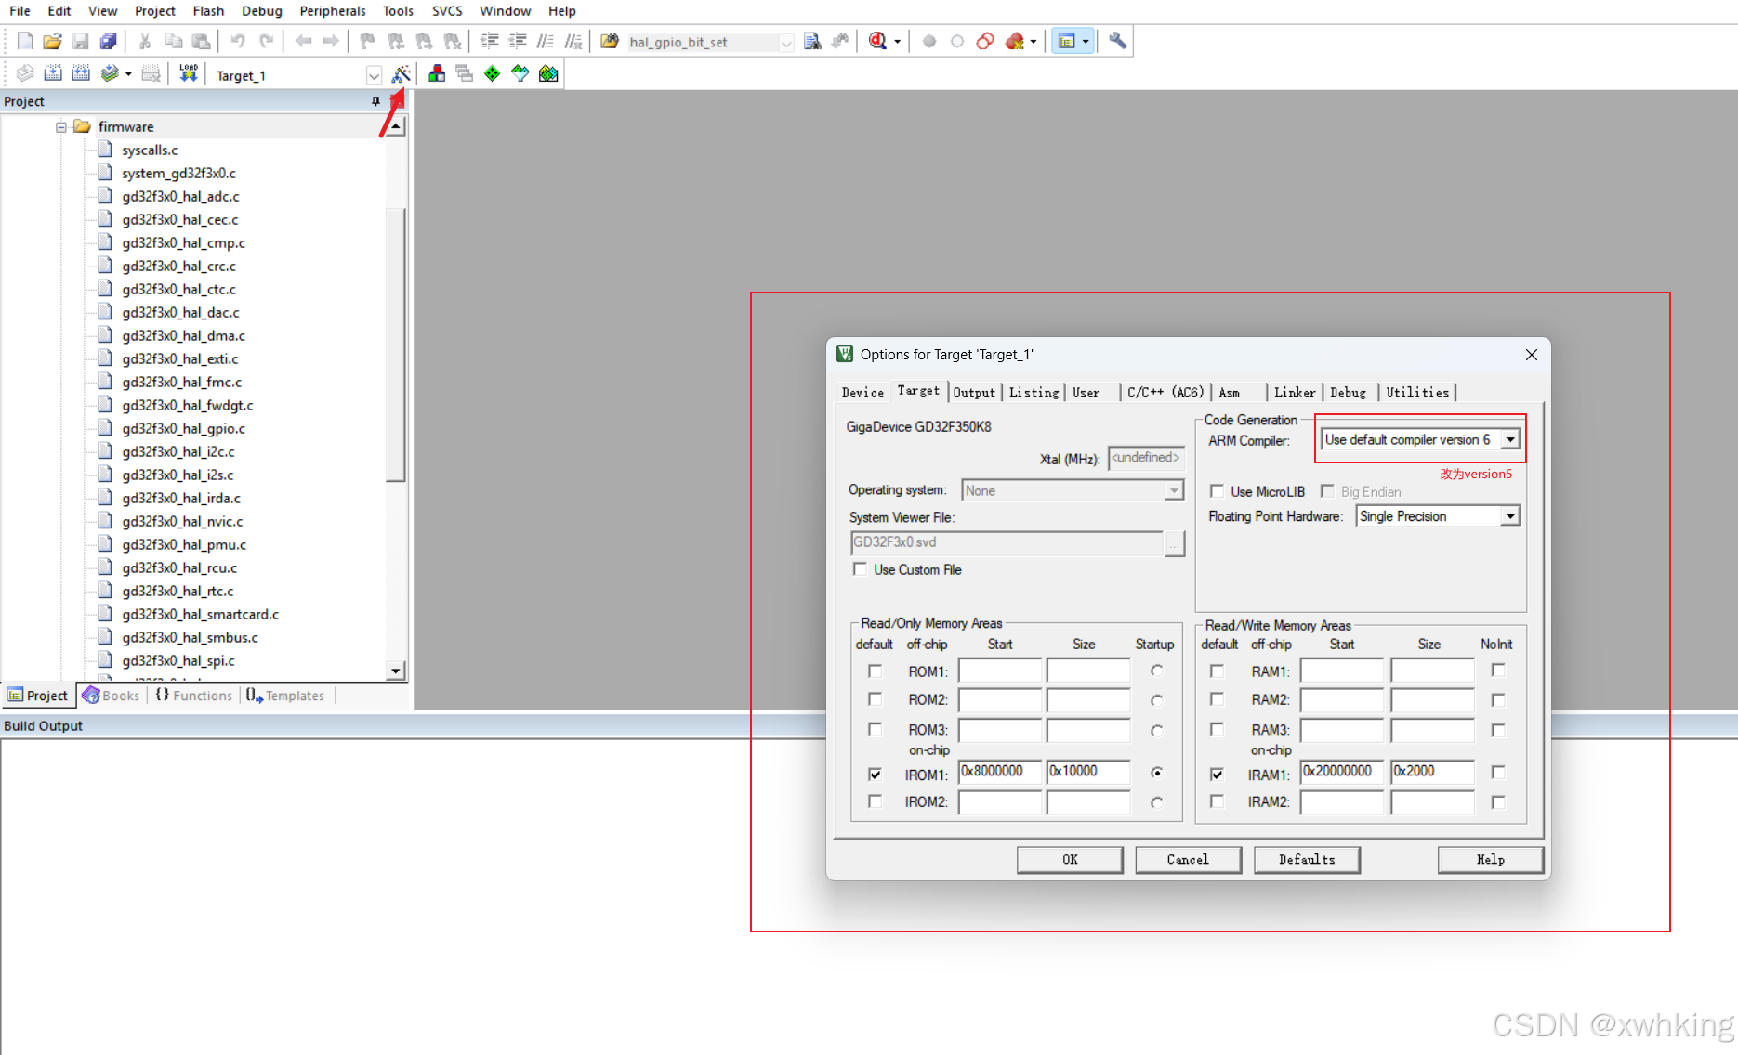Image resolution: width=1738 pixels, height=1055 pixels.
Task: Click the Rebuild all target files icon
Action: [x=81, y=73]
